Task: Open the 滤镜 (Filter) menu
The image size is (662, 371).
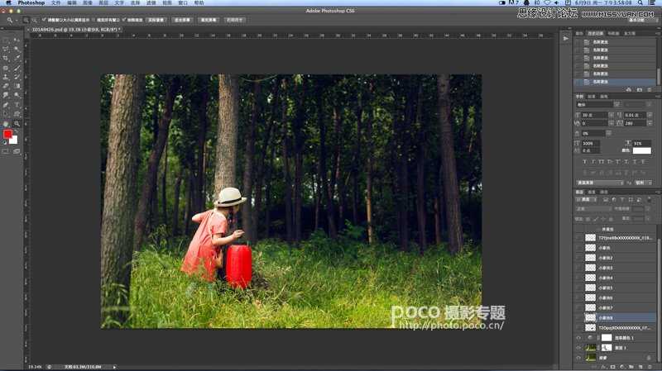Action: 151,2
